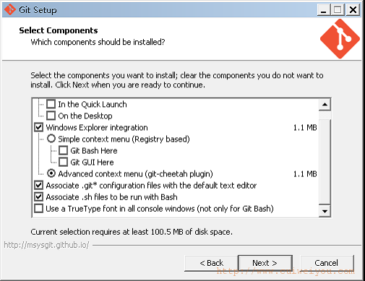
Task: Tick the Git Bash Here checkbox
Action: coord(63,150)
